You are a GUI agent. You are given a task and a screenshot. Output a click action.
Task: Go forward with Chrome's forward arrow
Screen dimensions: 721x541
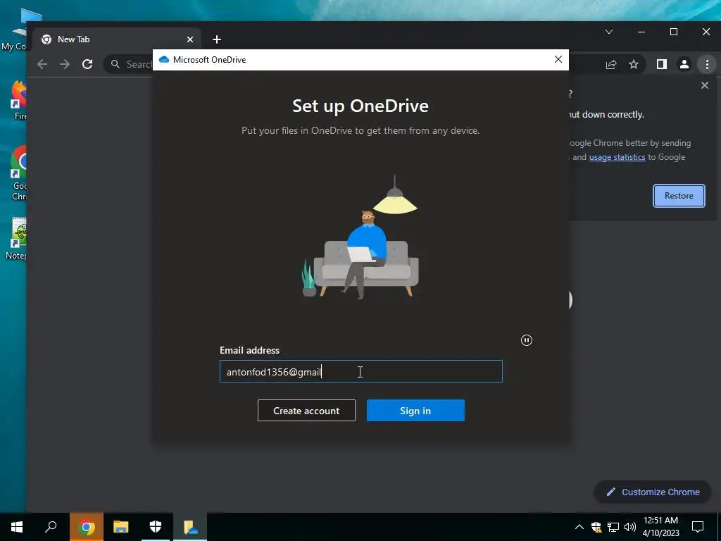coord(65,64)
